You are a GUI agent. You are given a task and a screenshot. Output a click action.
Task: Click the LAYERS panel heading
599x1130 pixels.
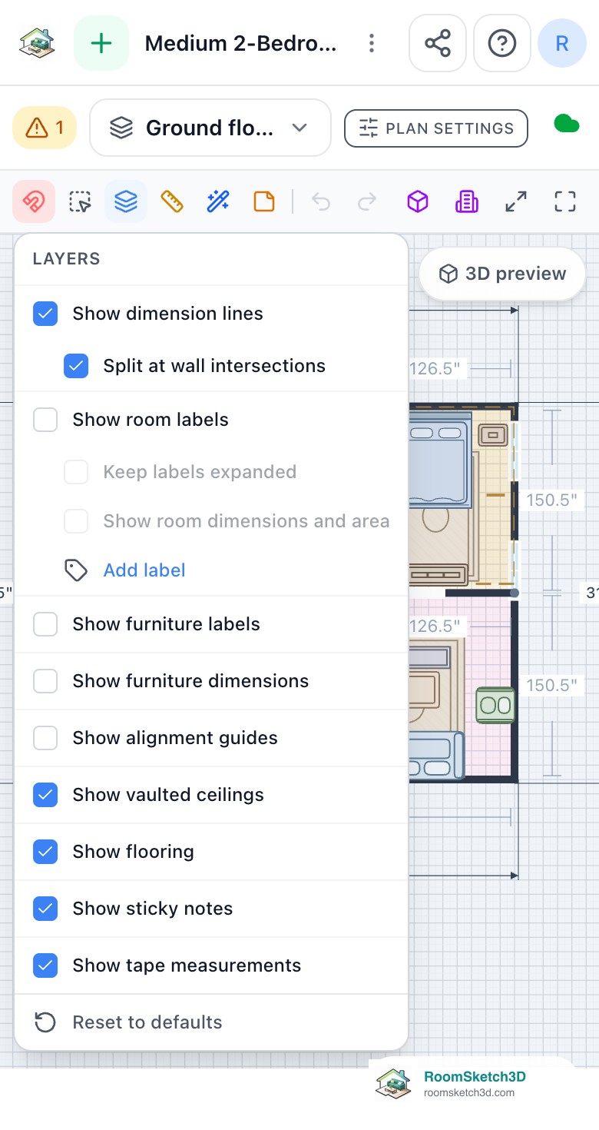pyautogui.click(x=67, y=259)
